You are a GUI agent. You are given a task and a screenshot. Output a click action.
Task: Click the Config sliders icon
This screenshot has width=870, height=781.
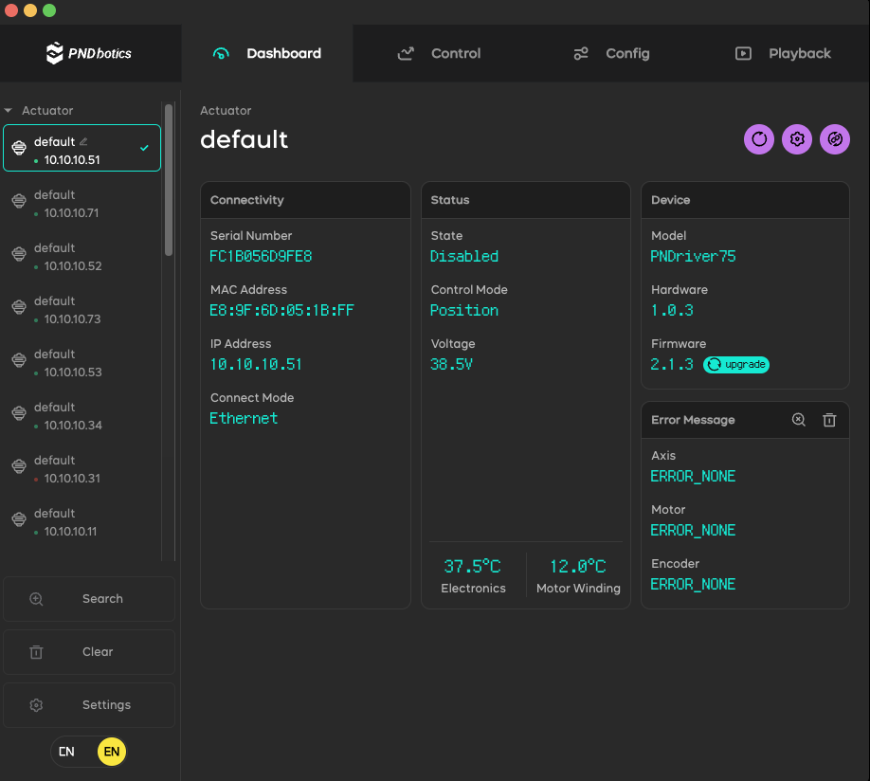pos(581,53)
